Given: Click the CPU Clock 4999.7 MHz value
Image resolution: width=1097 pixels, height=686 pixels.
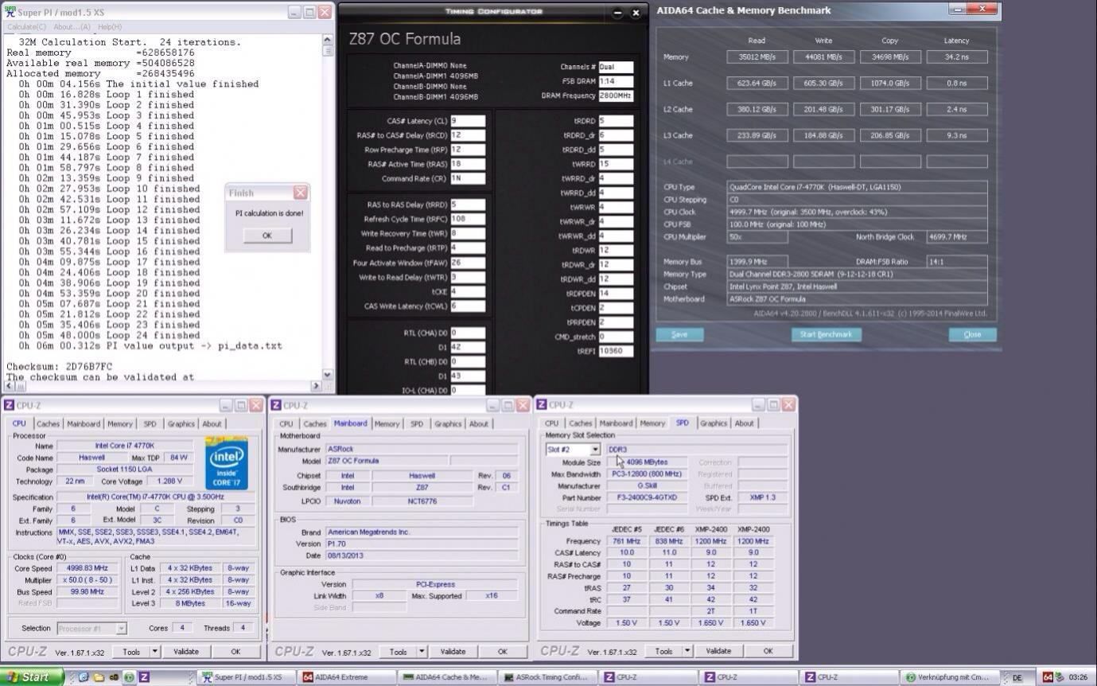Looking at the screenshot, I should point(858,212).
